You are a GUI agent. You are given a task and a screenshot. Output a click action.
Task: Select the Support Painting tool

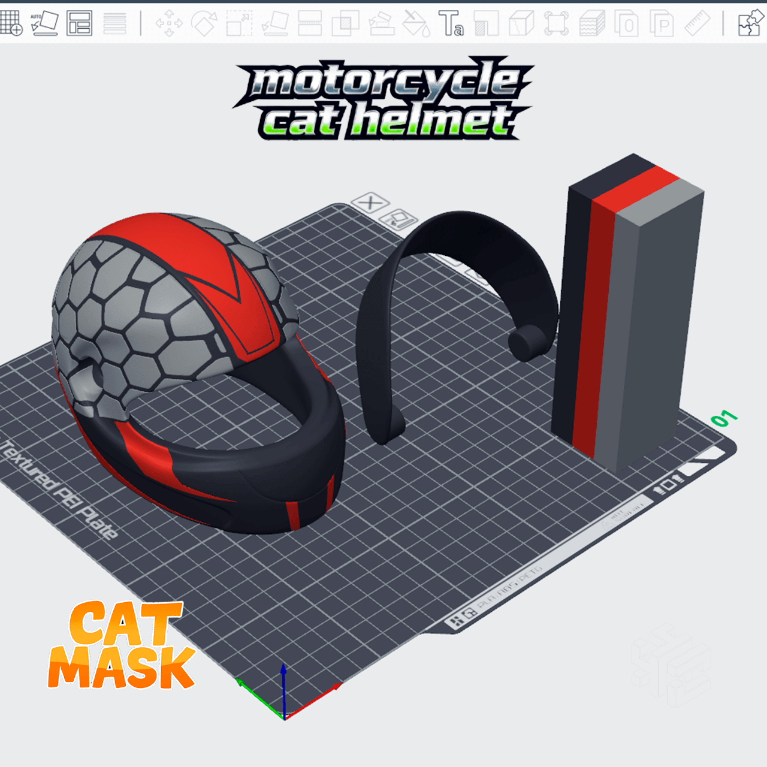381,24
